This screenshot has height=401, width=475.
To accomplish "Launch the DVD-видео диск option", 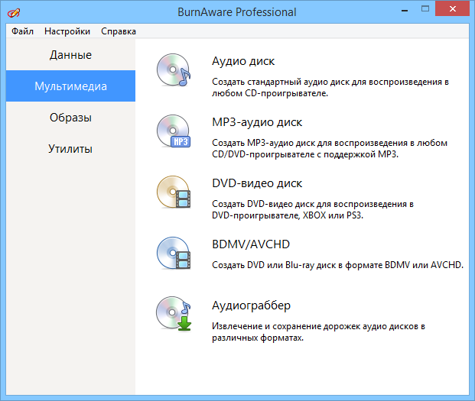I will point(256,183).
